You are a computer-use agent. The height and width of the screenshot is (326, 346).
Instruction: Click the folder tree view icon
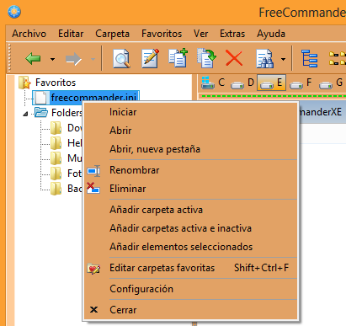pos(309,59)
